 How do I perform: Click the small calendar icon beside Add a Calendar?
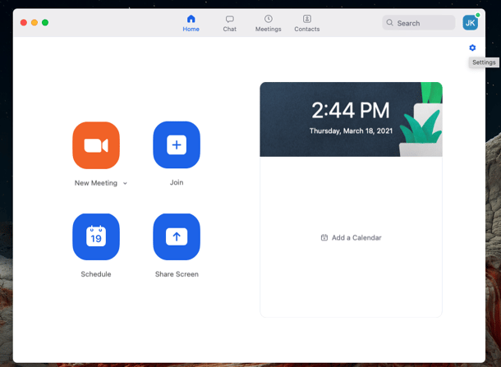click(x=324, y=237)
